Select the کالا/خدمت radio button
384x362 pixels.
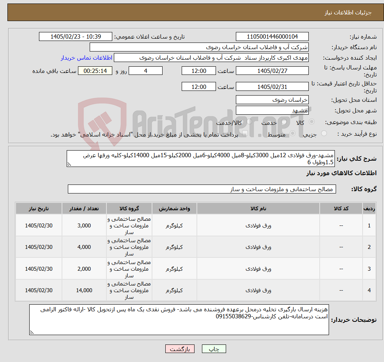(x=249, y=122)
